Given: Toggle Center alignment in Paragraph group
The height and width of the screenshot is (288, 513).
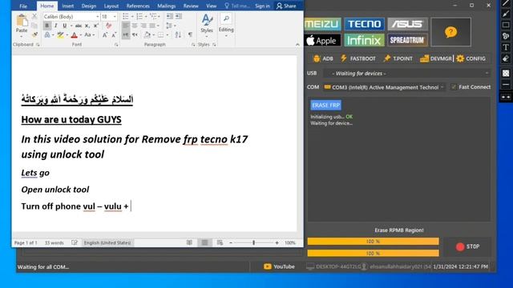Looking at the screenshot, I should point(135,26).
